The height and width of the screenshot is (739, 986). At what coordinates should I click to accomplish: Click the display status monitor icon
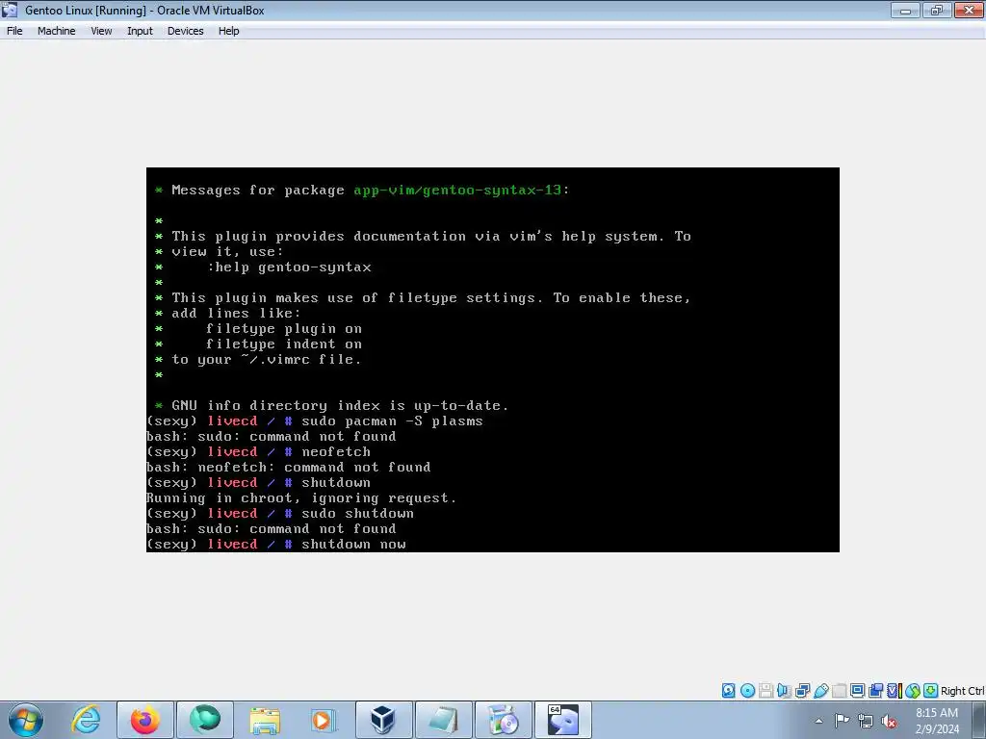[x=857, y=691]
